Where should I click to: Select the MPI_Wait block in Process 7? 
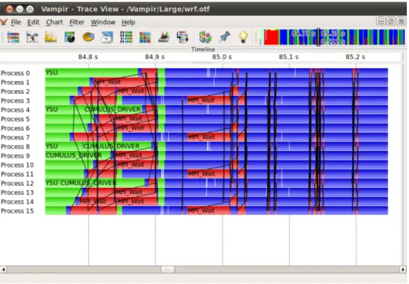coord(209,137)
